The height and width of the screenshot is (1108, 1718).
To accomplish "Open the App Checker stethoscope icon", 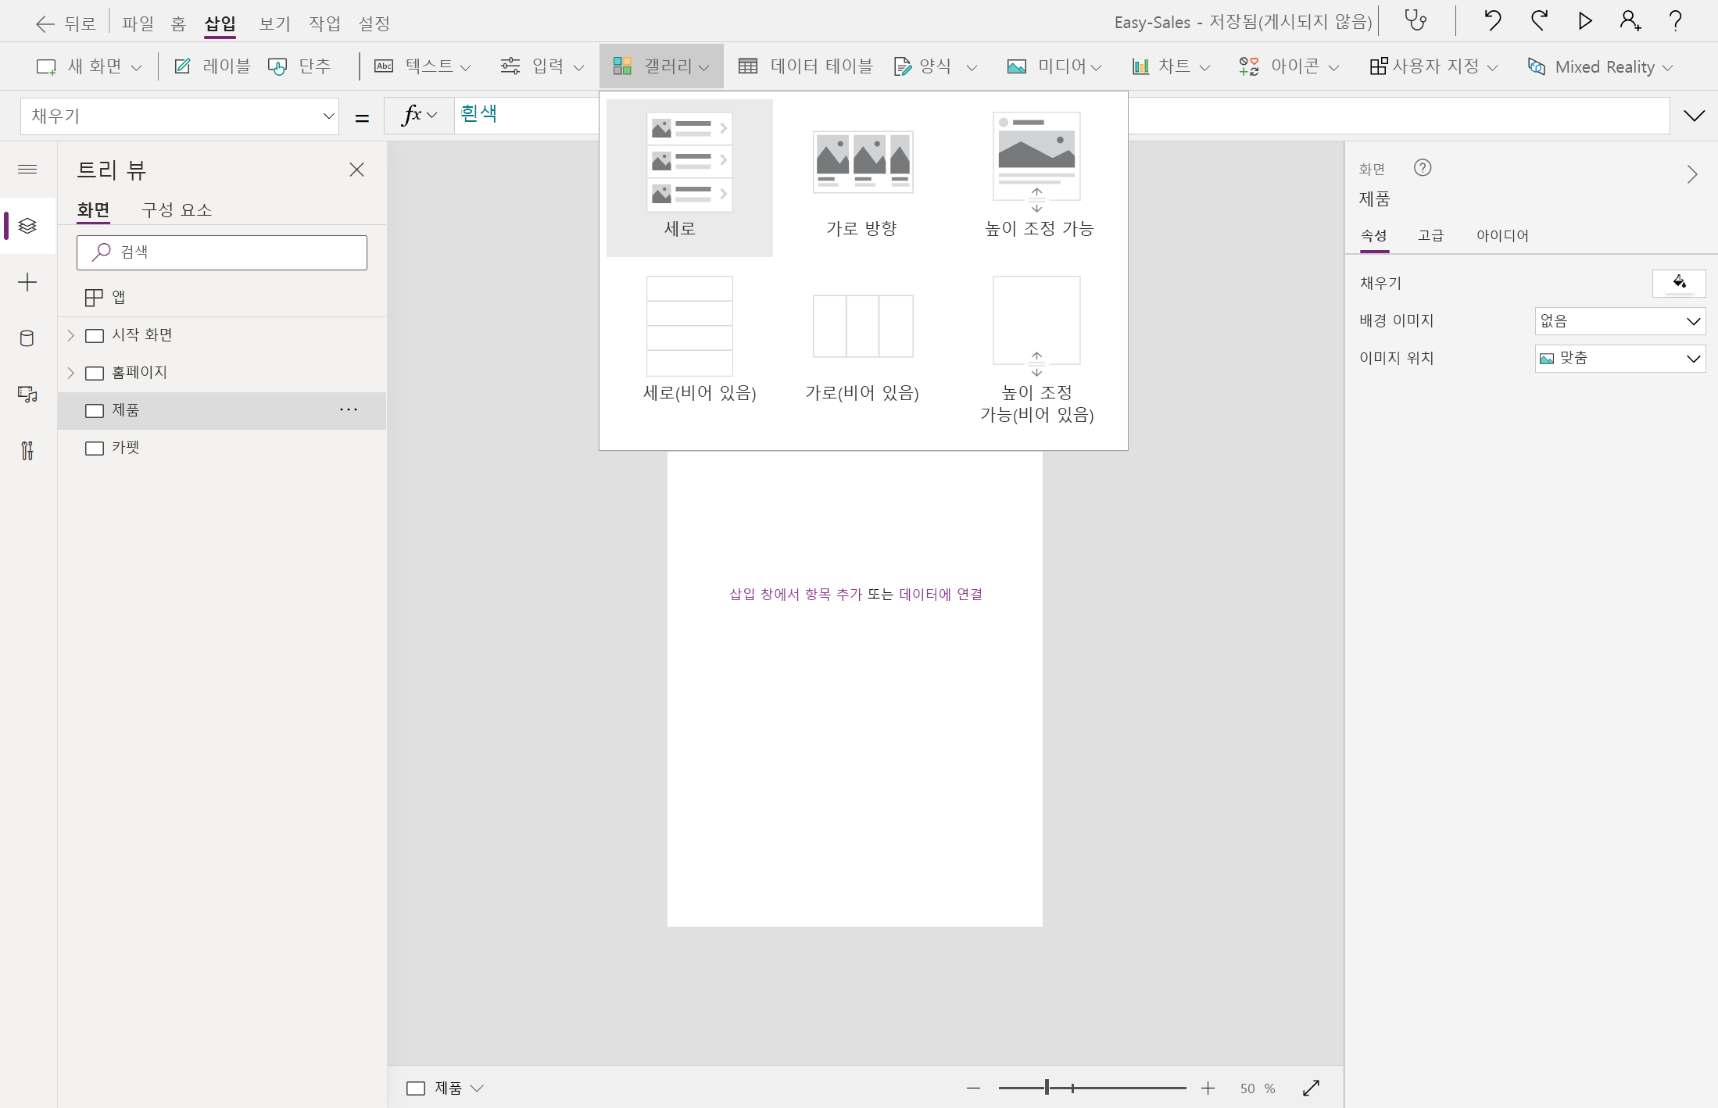I will tap(1416, 20).
